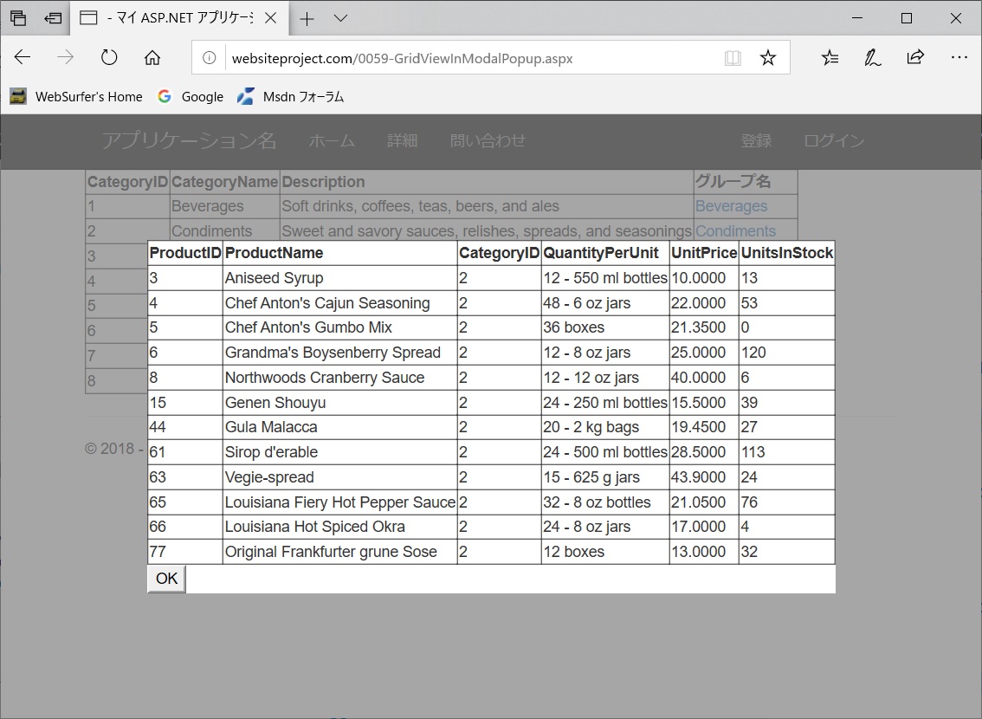982x719 pixels.
Task: Open a new tab with the plus icon
Action: 307,19
